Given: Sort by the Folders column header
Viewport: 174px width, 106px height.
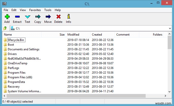Looking at the screenshot, I should pos(151,34).
